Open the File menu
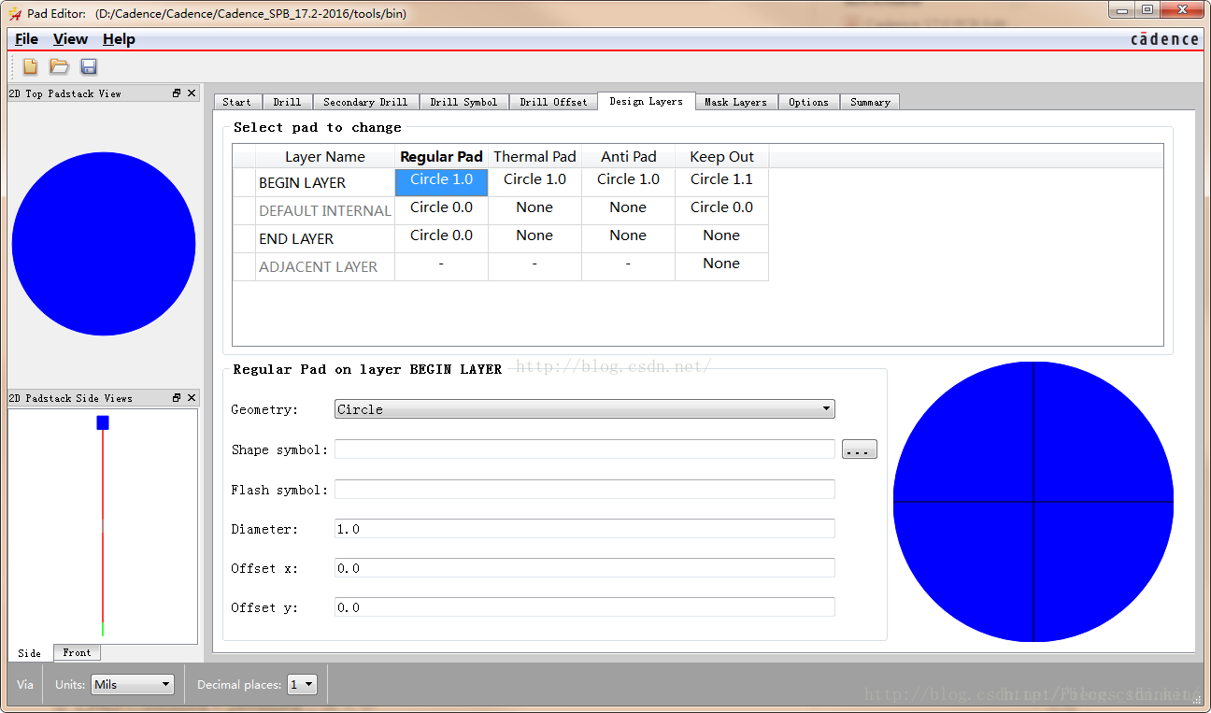 27,39
